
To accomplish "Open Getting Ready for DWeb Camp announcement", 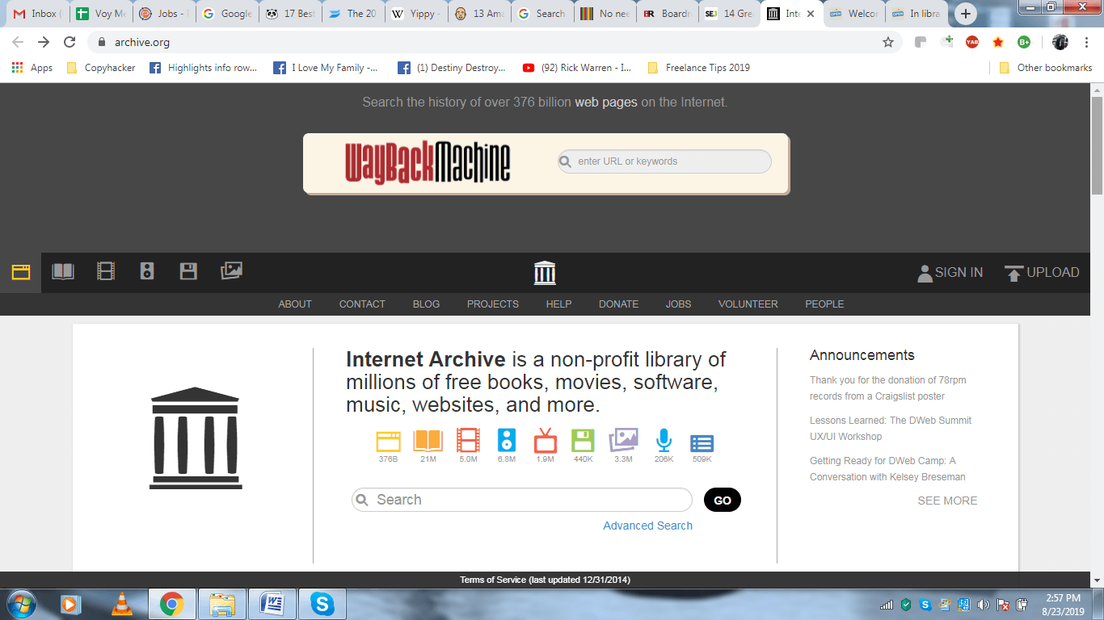I will (887, 468).
